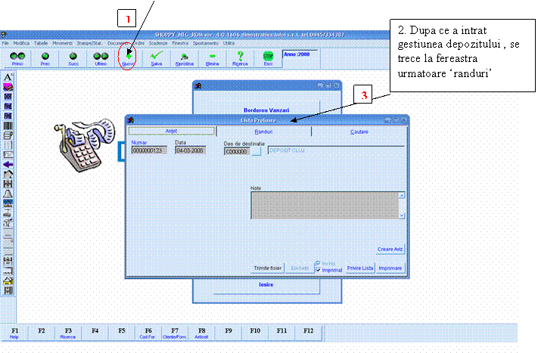Switch to the Cautare tab
Screen dimensions: 538x353
point(360,131)
